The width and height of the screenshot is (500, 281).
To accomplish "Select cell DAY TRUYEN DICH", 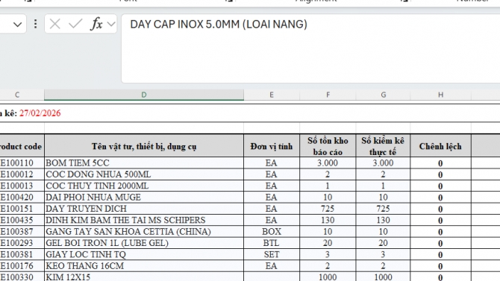I will click(144, 209).
